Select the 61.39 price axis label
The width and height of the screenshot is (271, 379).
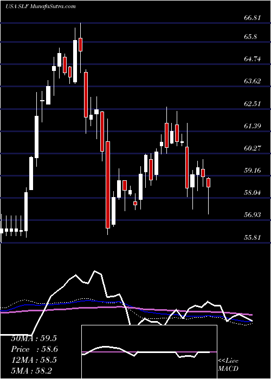pyautogui.click(x=253, y=126)
